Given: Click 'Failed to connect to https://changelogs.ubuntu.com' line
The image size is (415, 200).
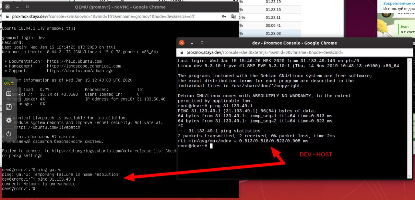Looking at the screenshot, I should pyautogui.click(x=89, y=151).
